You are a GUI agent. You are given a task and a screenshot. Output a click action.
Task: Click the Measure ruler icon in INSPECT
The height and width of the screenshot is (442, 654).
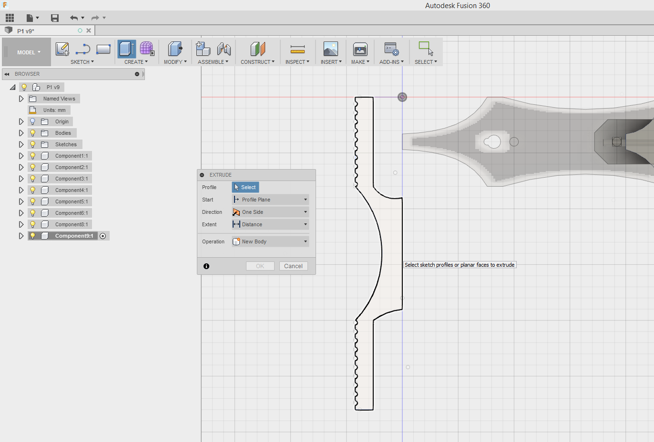pos(297,49)
